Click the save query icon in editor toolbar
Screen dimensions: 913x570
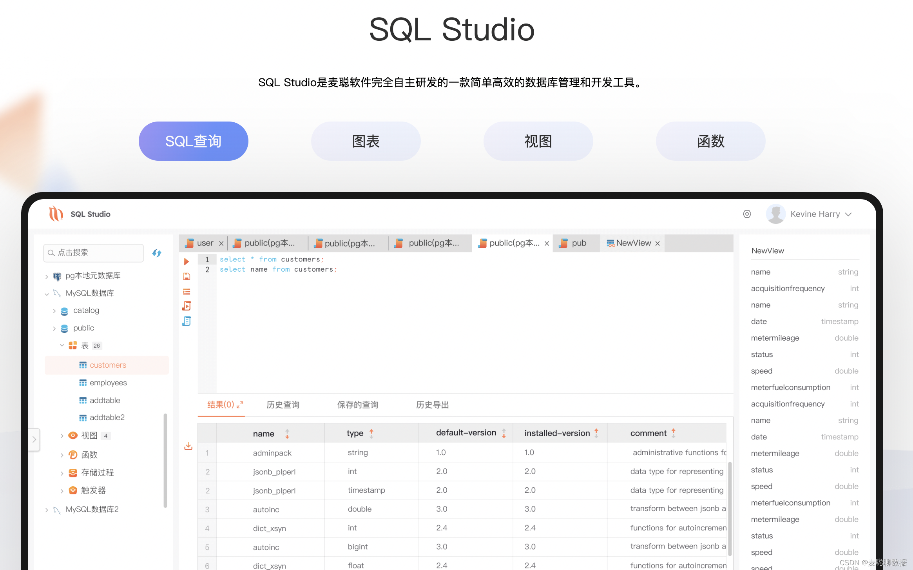(x=187, y=276)
